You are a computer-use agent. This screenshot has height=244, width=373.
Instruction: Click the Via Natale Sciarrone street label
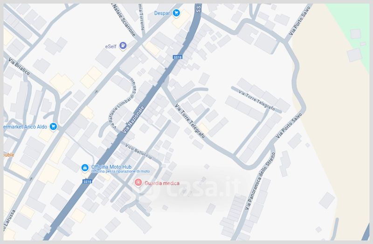(x=124, y=20)
